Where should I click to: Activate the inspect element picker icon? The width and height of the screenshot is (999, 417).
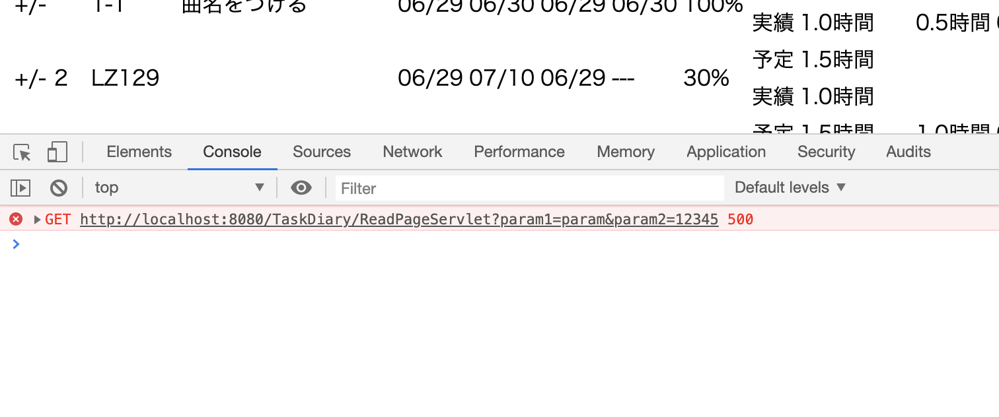[22, 152]
